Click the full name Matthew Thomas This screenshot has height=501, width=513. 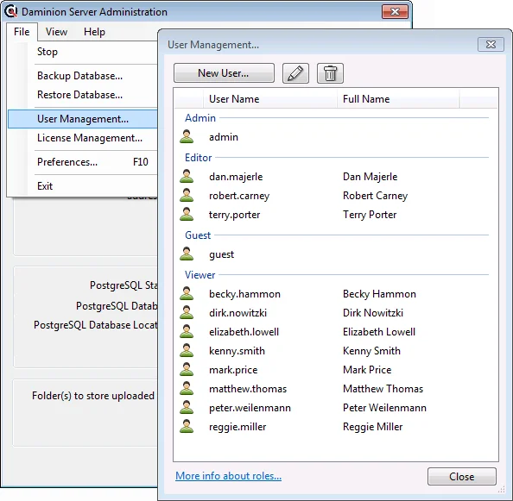click(x=383, y=389)
